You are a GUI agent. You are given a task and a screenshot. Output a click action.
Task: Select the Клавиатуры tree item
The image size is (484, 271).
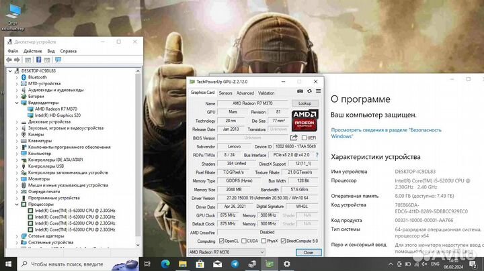pos(40,141)
